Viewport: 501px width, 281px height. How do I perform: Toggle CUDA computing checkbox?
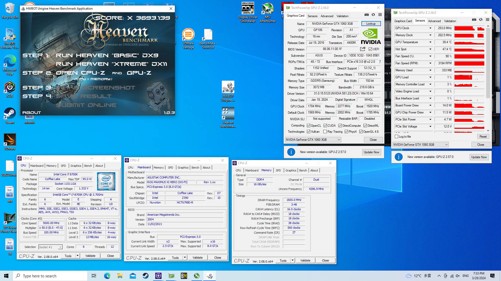click(x=325, y=126)
